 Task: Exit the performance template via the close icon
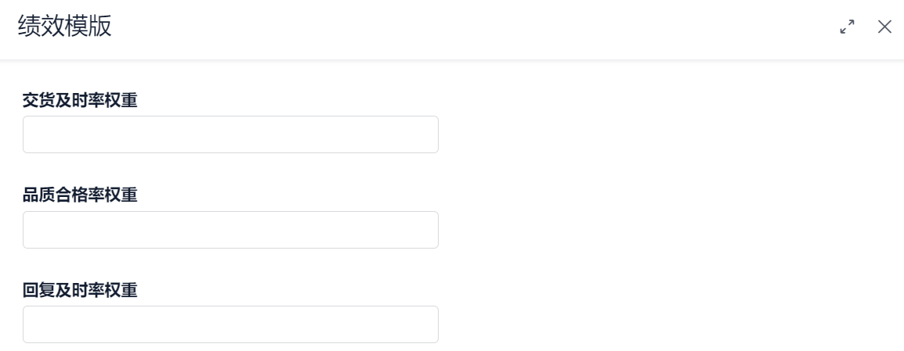[x=884, y=27]
